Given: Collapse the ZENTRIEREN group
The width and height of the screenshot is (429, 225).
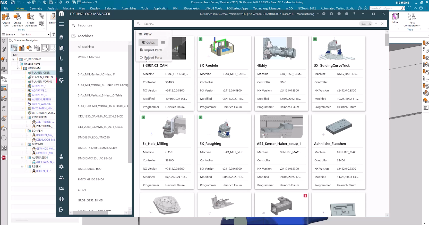Looking at the screenshot, I should 22,117.
